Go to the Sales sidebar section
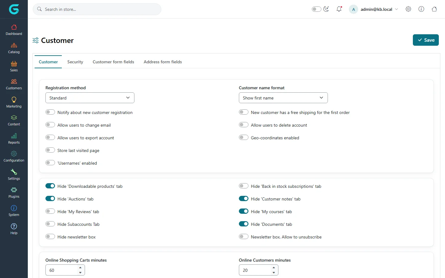 pos(14,66)
